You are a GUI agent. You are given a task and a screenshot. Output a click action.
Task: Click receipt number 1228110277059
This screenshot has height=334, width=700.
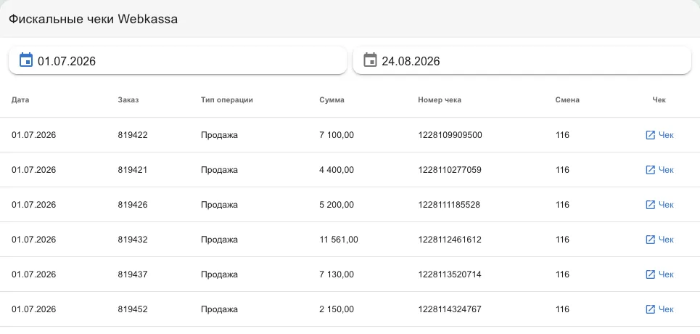pos(450,170)
